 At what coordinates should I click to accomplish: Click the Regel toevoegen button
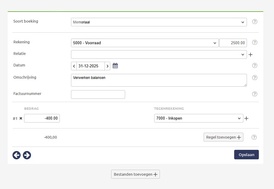click(x=223, y=137)
